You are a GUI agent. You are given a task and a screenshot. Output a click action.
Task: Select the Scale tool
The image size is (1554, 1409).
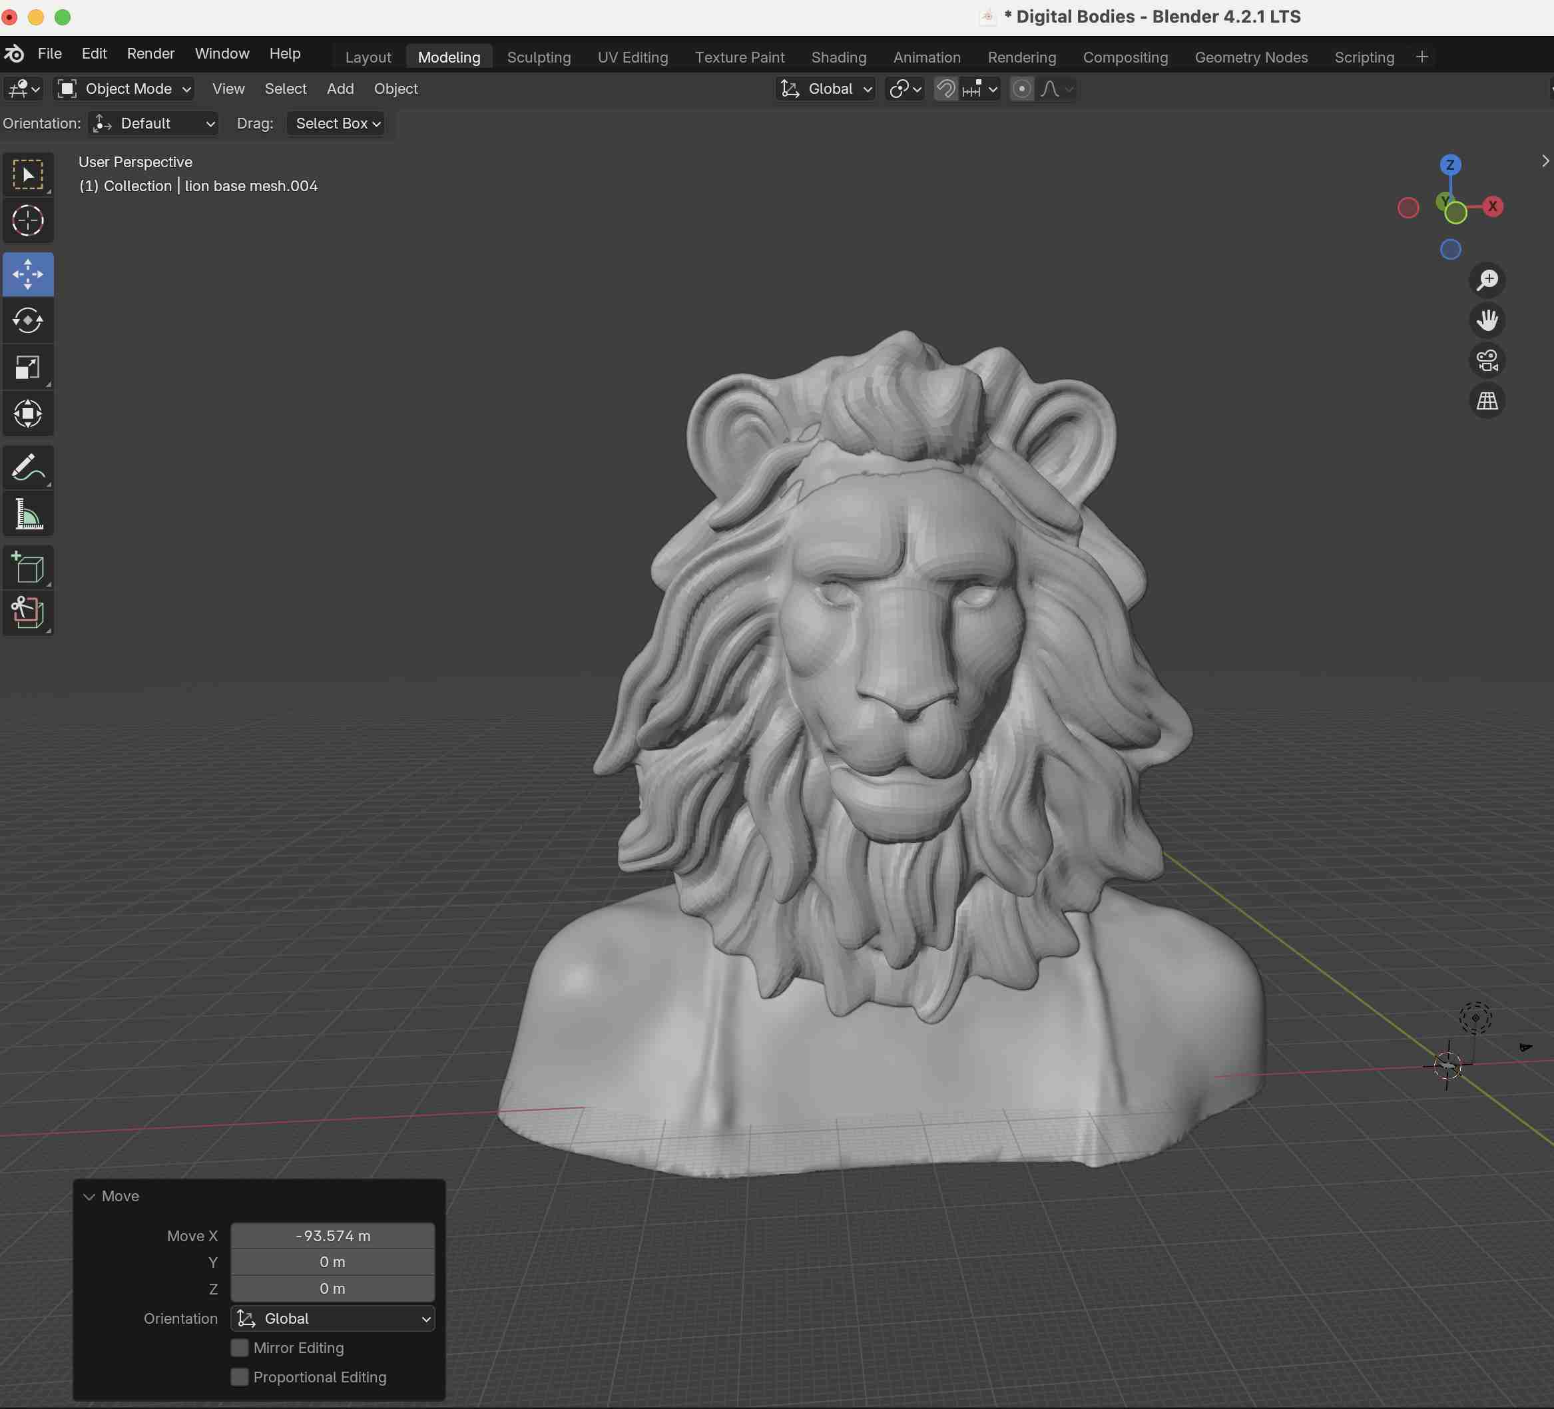click(28, 368)
